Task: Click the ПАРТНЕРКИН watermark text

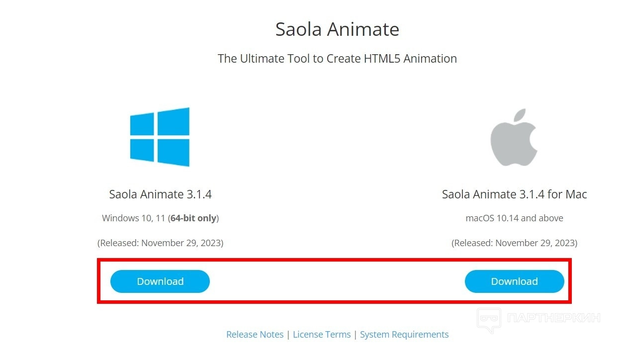Action: pos(553,318)
